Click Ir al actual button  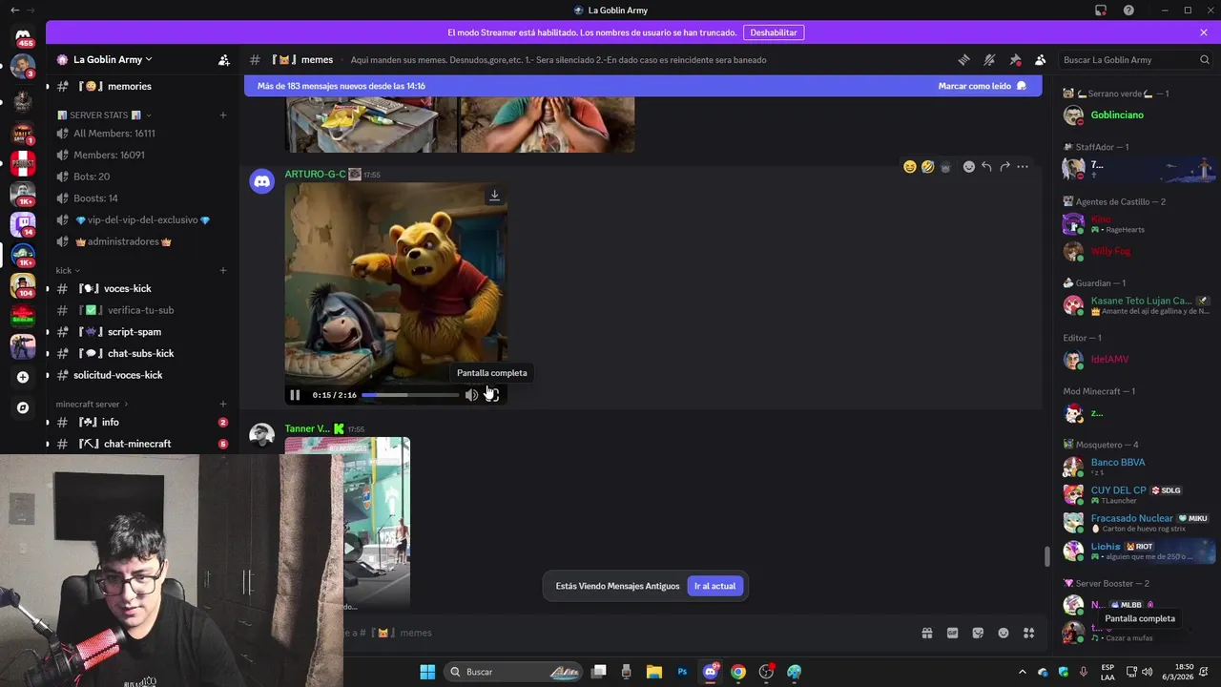[714, 586]
